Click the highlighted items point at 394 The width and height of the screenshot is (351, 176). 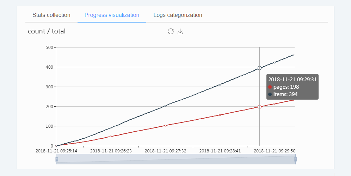pyautogui.click(x=259, y=68)
